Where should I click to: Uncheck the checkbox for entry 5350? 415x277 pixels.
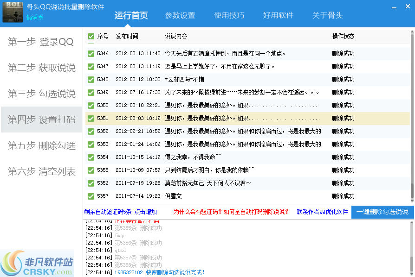[91, 105]
